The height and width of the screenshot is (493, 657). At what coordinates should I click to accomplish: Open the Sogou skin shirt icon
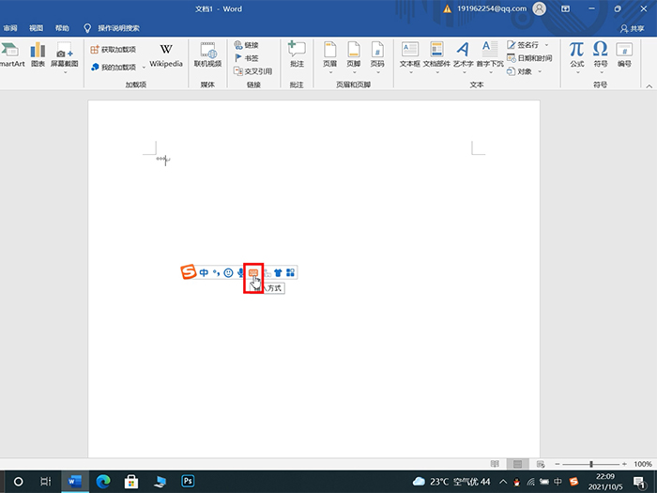click(x=278, y=273)
